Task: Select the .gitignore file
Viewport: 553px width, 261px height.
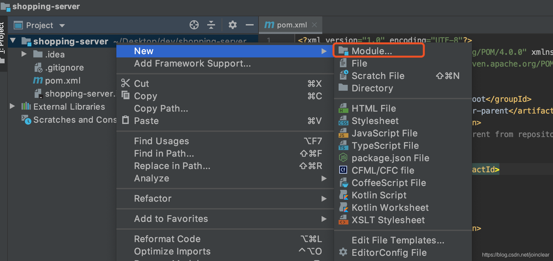Action: coord(59,68)
